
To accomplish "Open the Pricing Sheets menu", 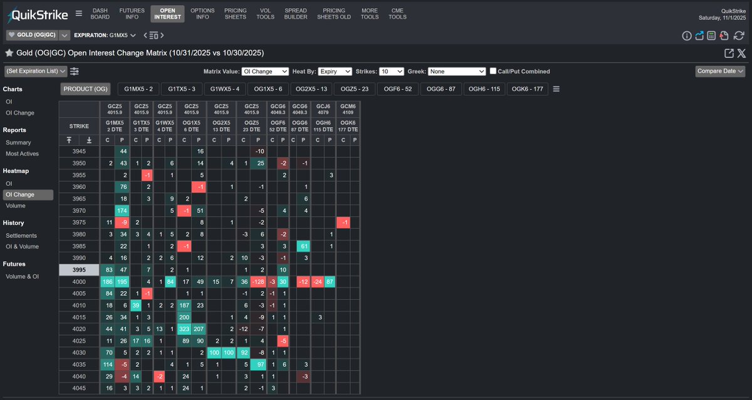I will (236, 14).
